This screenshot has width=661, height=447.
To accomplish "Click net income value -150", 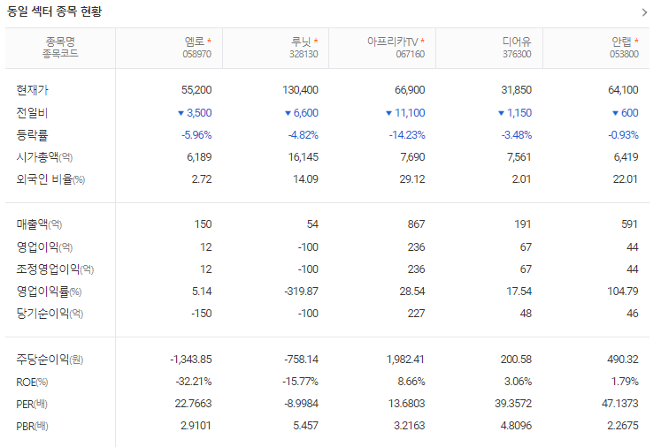I will (x=201, y=314).
